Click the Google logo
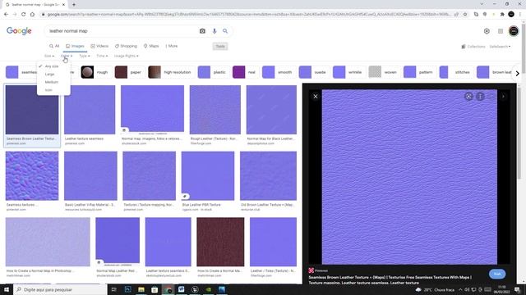The height and width of the screenshot is (295, 526). tap(19, 31)
